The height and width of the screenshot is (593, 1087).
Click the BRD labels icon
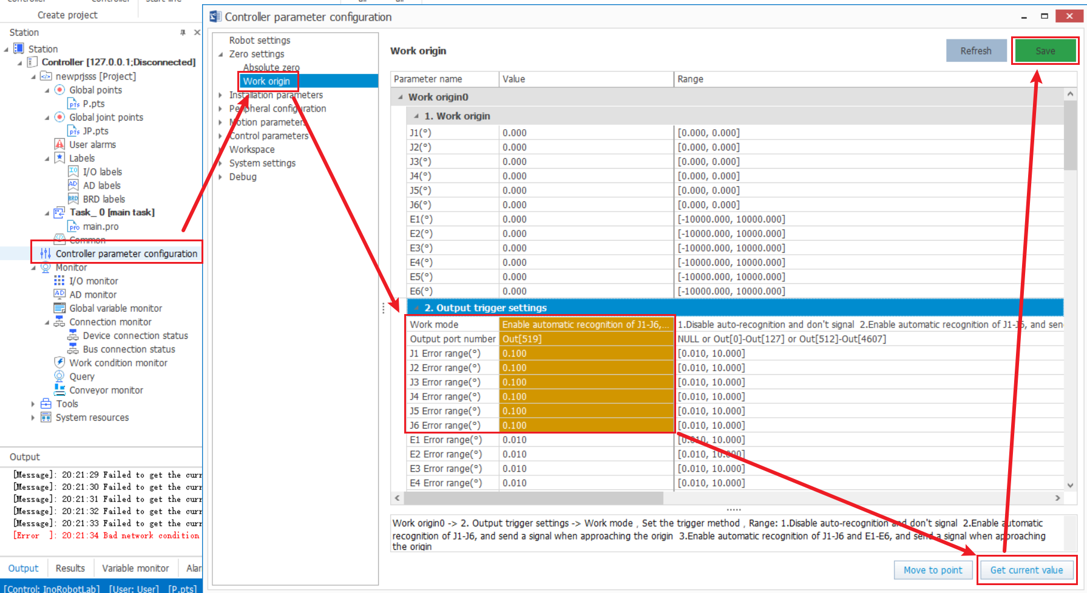pyautogui.click(x=73, y=199)
